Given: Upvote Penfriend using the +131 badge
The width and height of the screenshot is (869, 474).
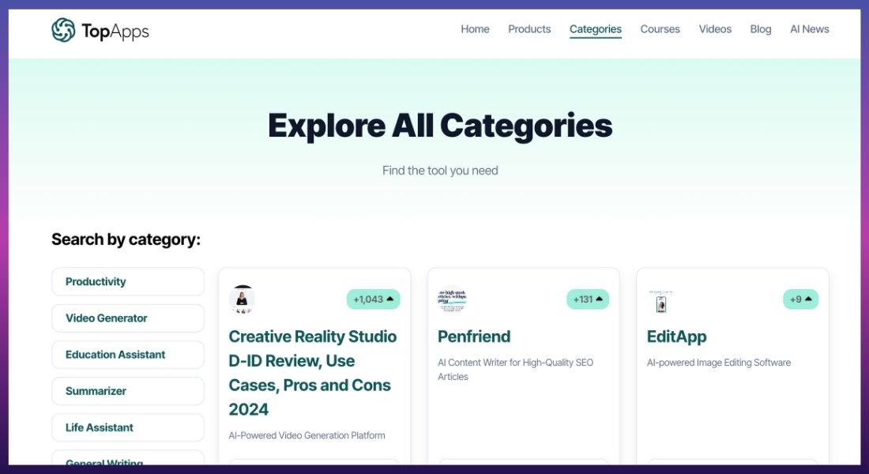Looking at the screenshot, I should click(588, 299).
